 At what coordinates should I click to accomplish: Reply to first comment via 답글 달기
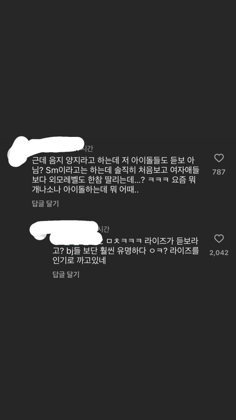click(45, 203)
